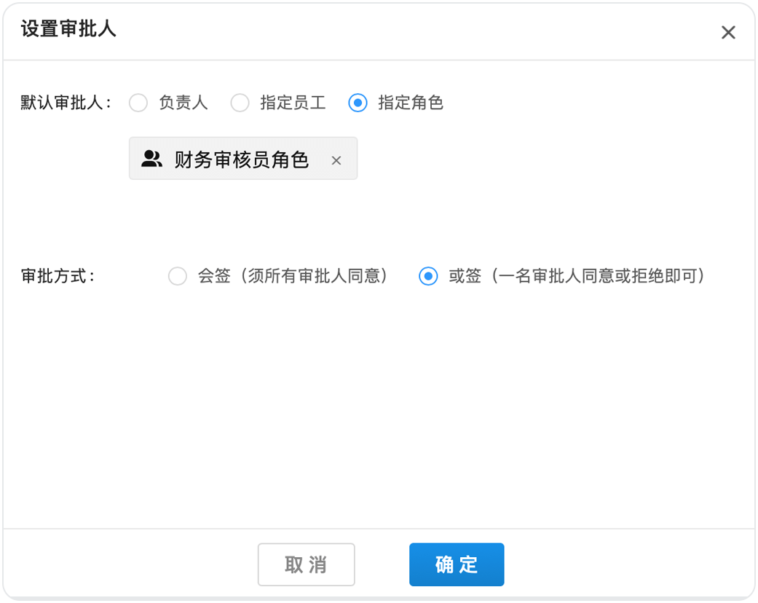Viewport: 758px width, 603px height.
Task: Choose the 指定员工 radio circle
Action: [240, 103]
